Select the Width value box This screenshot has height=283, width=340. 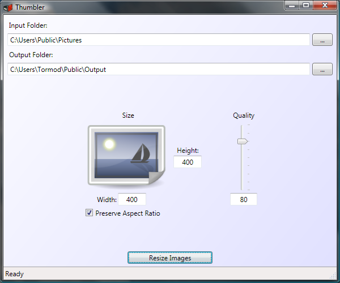click(x=132, y=200)
